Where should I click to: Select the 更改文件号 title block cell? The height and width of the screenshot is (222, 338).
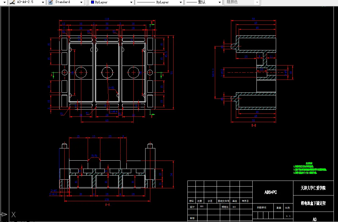click(x=223, y=201)
